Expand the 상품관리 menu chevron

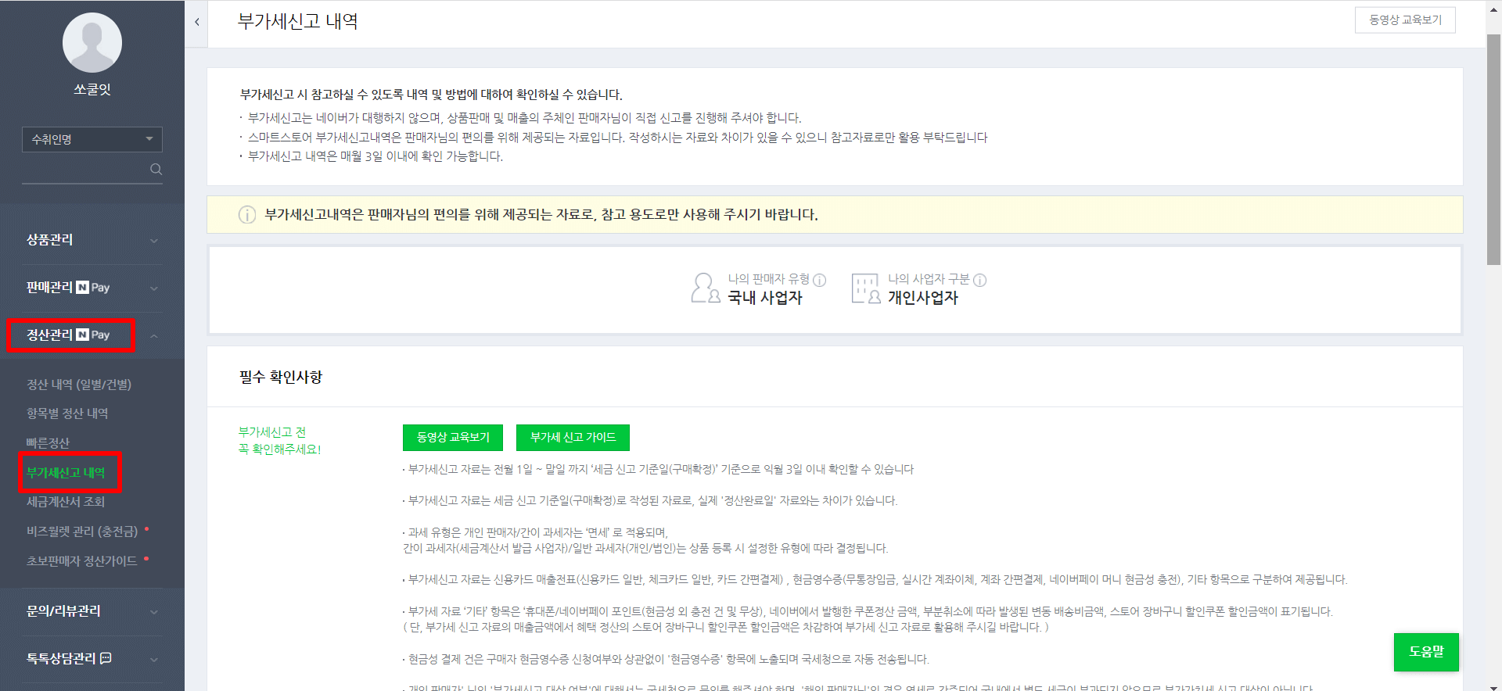coord(154,241)
